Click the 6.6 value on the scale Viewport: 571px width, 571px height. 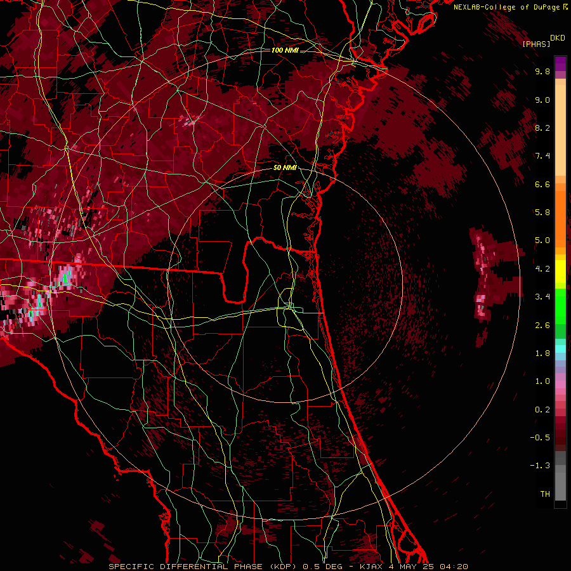[542, 184]
